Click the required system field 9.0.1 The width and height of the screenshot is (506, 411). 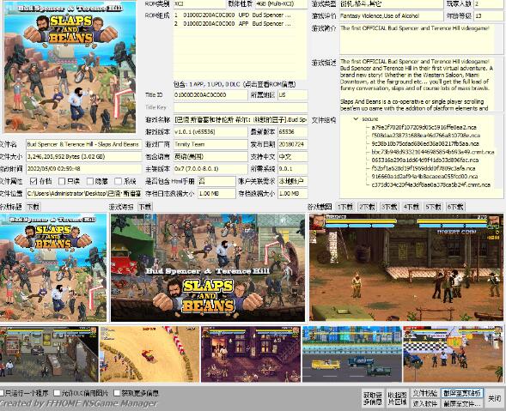[292, 168]
